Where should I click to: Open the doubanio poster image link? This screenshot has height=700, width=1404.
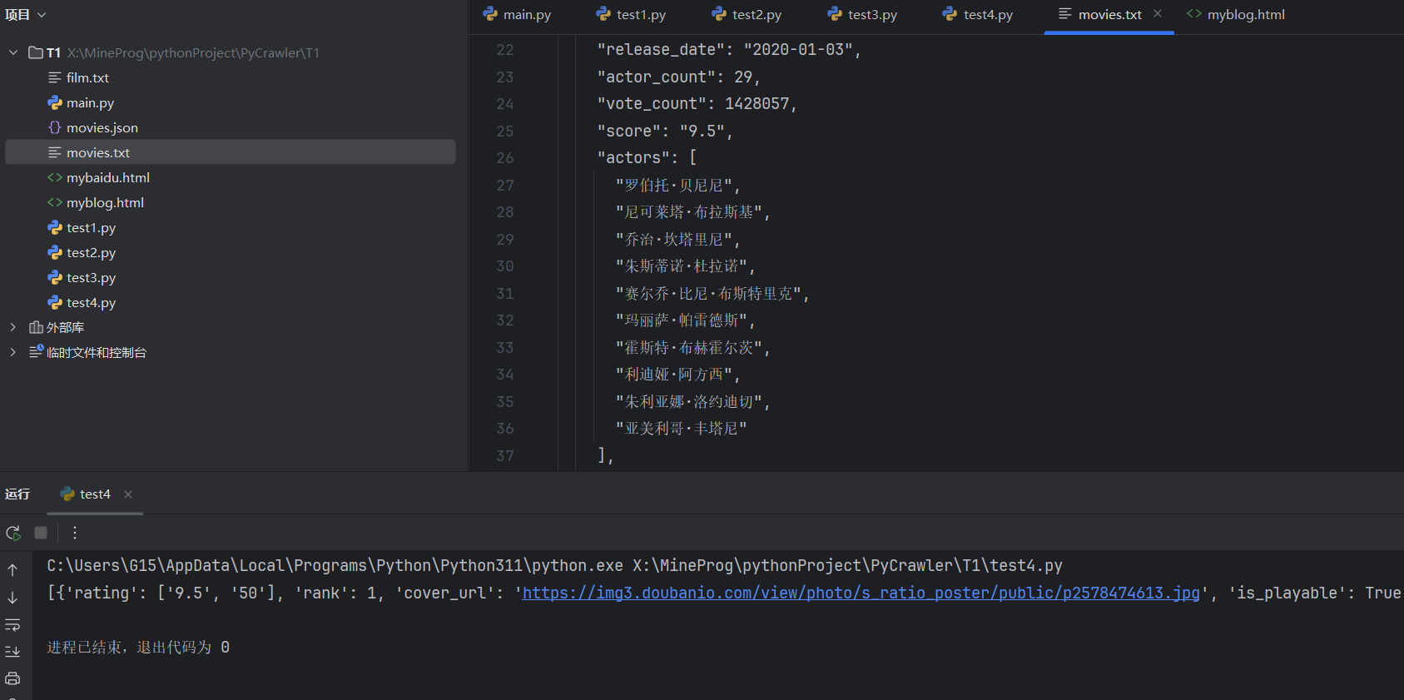coord(861,593)
